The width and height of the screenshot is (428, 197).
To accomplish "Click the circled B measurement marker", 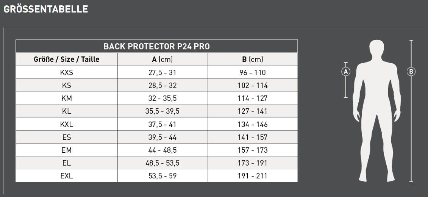I will (411, 72).
